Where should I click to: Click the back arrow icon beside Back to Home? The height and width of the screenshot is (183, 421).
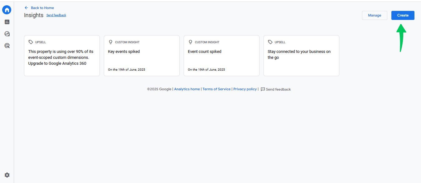click(26, 8)
